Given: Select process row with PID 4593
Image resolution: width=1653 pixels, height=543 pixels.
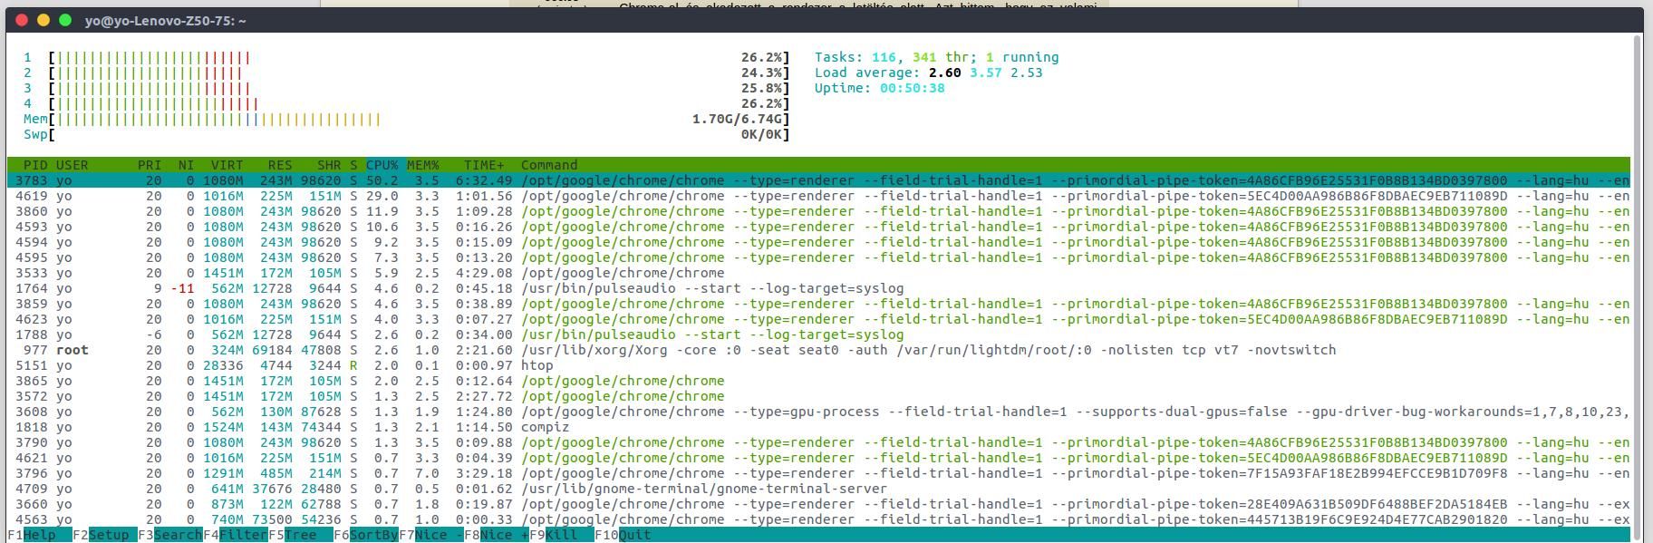Looking at the screenshot, I should (x=818, y=227).
